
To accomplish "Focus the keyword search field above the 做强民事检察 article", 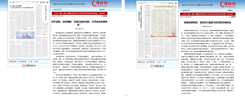I will tap(205, 17).
